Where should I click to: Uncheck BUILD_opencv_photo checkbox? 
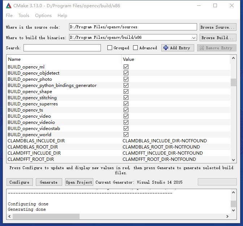tap(126, 79)
